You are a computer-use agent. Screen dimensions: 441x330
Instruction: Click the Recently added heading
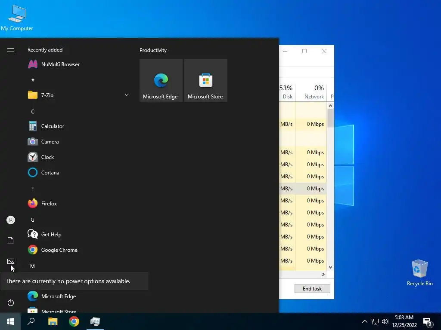coord(45,50)
